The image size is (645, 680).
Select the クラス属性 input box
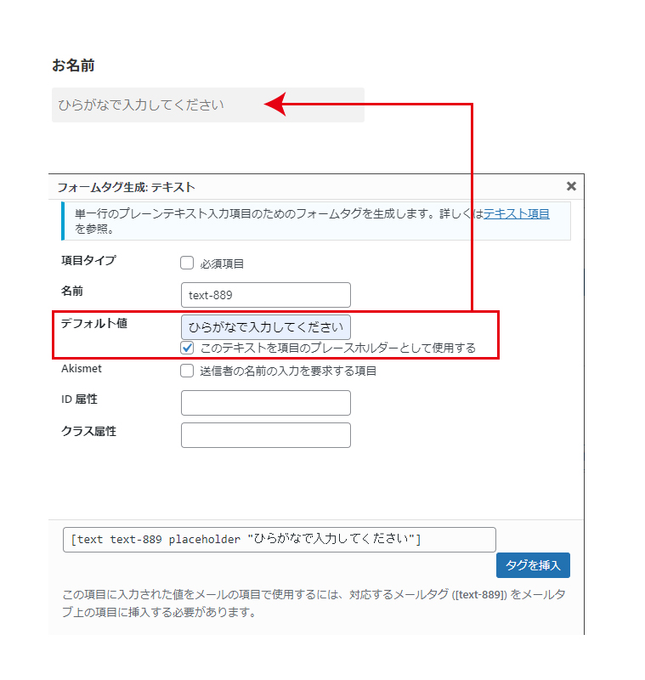265,435
